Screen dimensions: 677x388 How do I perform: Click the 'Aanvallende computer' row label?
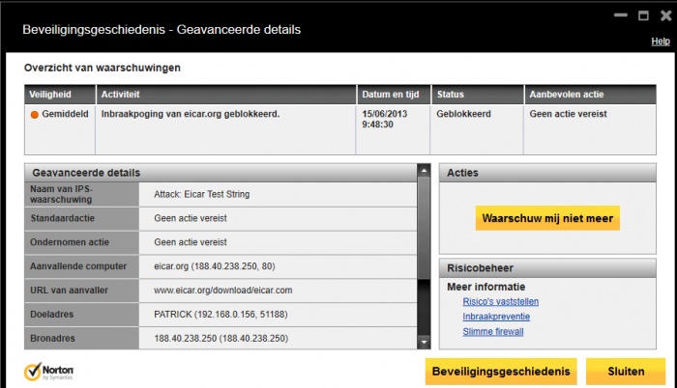coord(78,266)
